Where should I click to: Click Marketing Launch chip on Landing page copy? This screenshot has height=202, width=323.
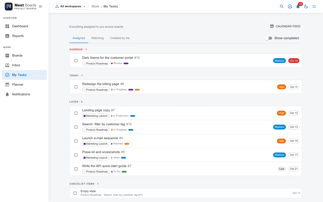click(x=95, y=116)
